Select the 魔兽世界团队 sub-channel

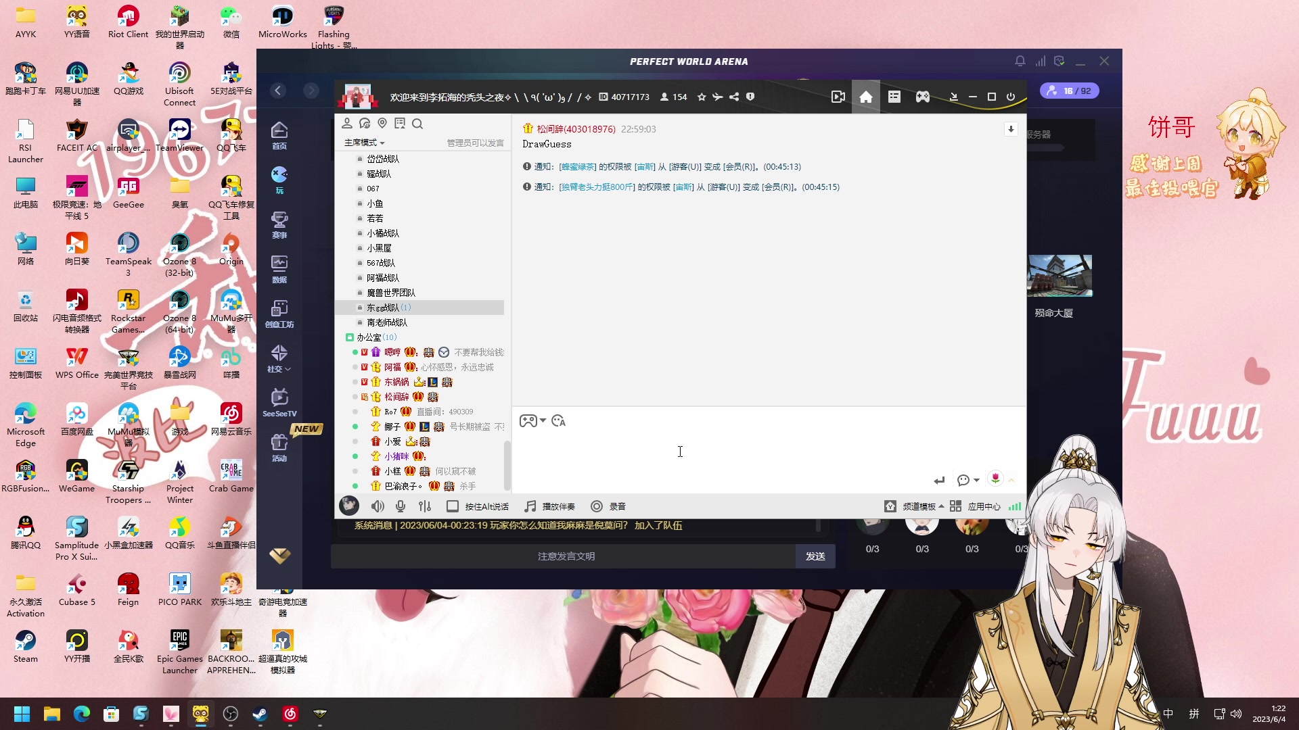pos(391,293)
